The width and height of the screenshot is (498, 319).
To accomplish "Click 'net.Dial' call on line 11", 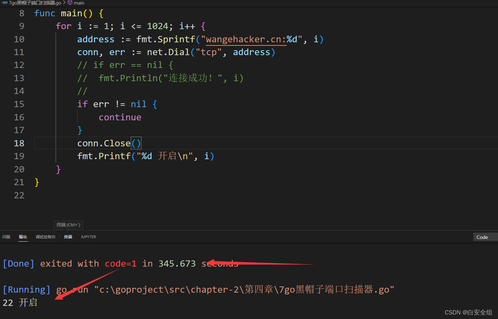I will click(168, 52).
